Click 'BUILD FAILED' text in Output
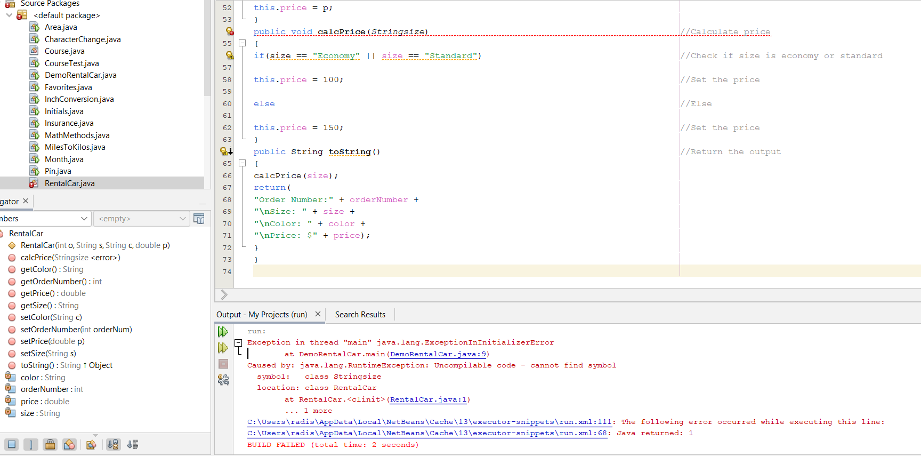This screenshot has height=456, width=921. point(276,445)
